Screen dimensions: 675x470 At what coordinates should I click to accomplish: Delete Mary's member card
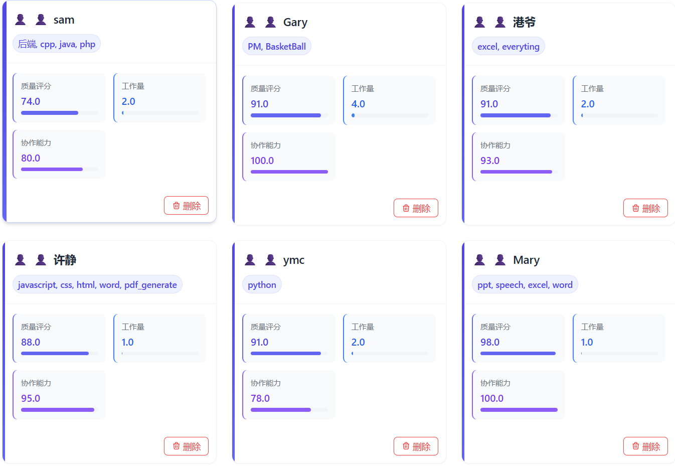(645, 446)
